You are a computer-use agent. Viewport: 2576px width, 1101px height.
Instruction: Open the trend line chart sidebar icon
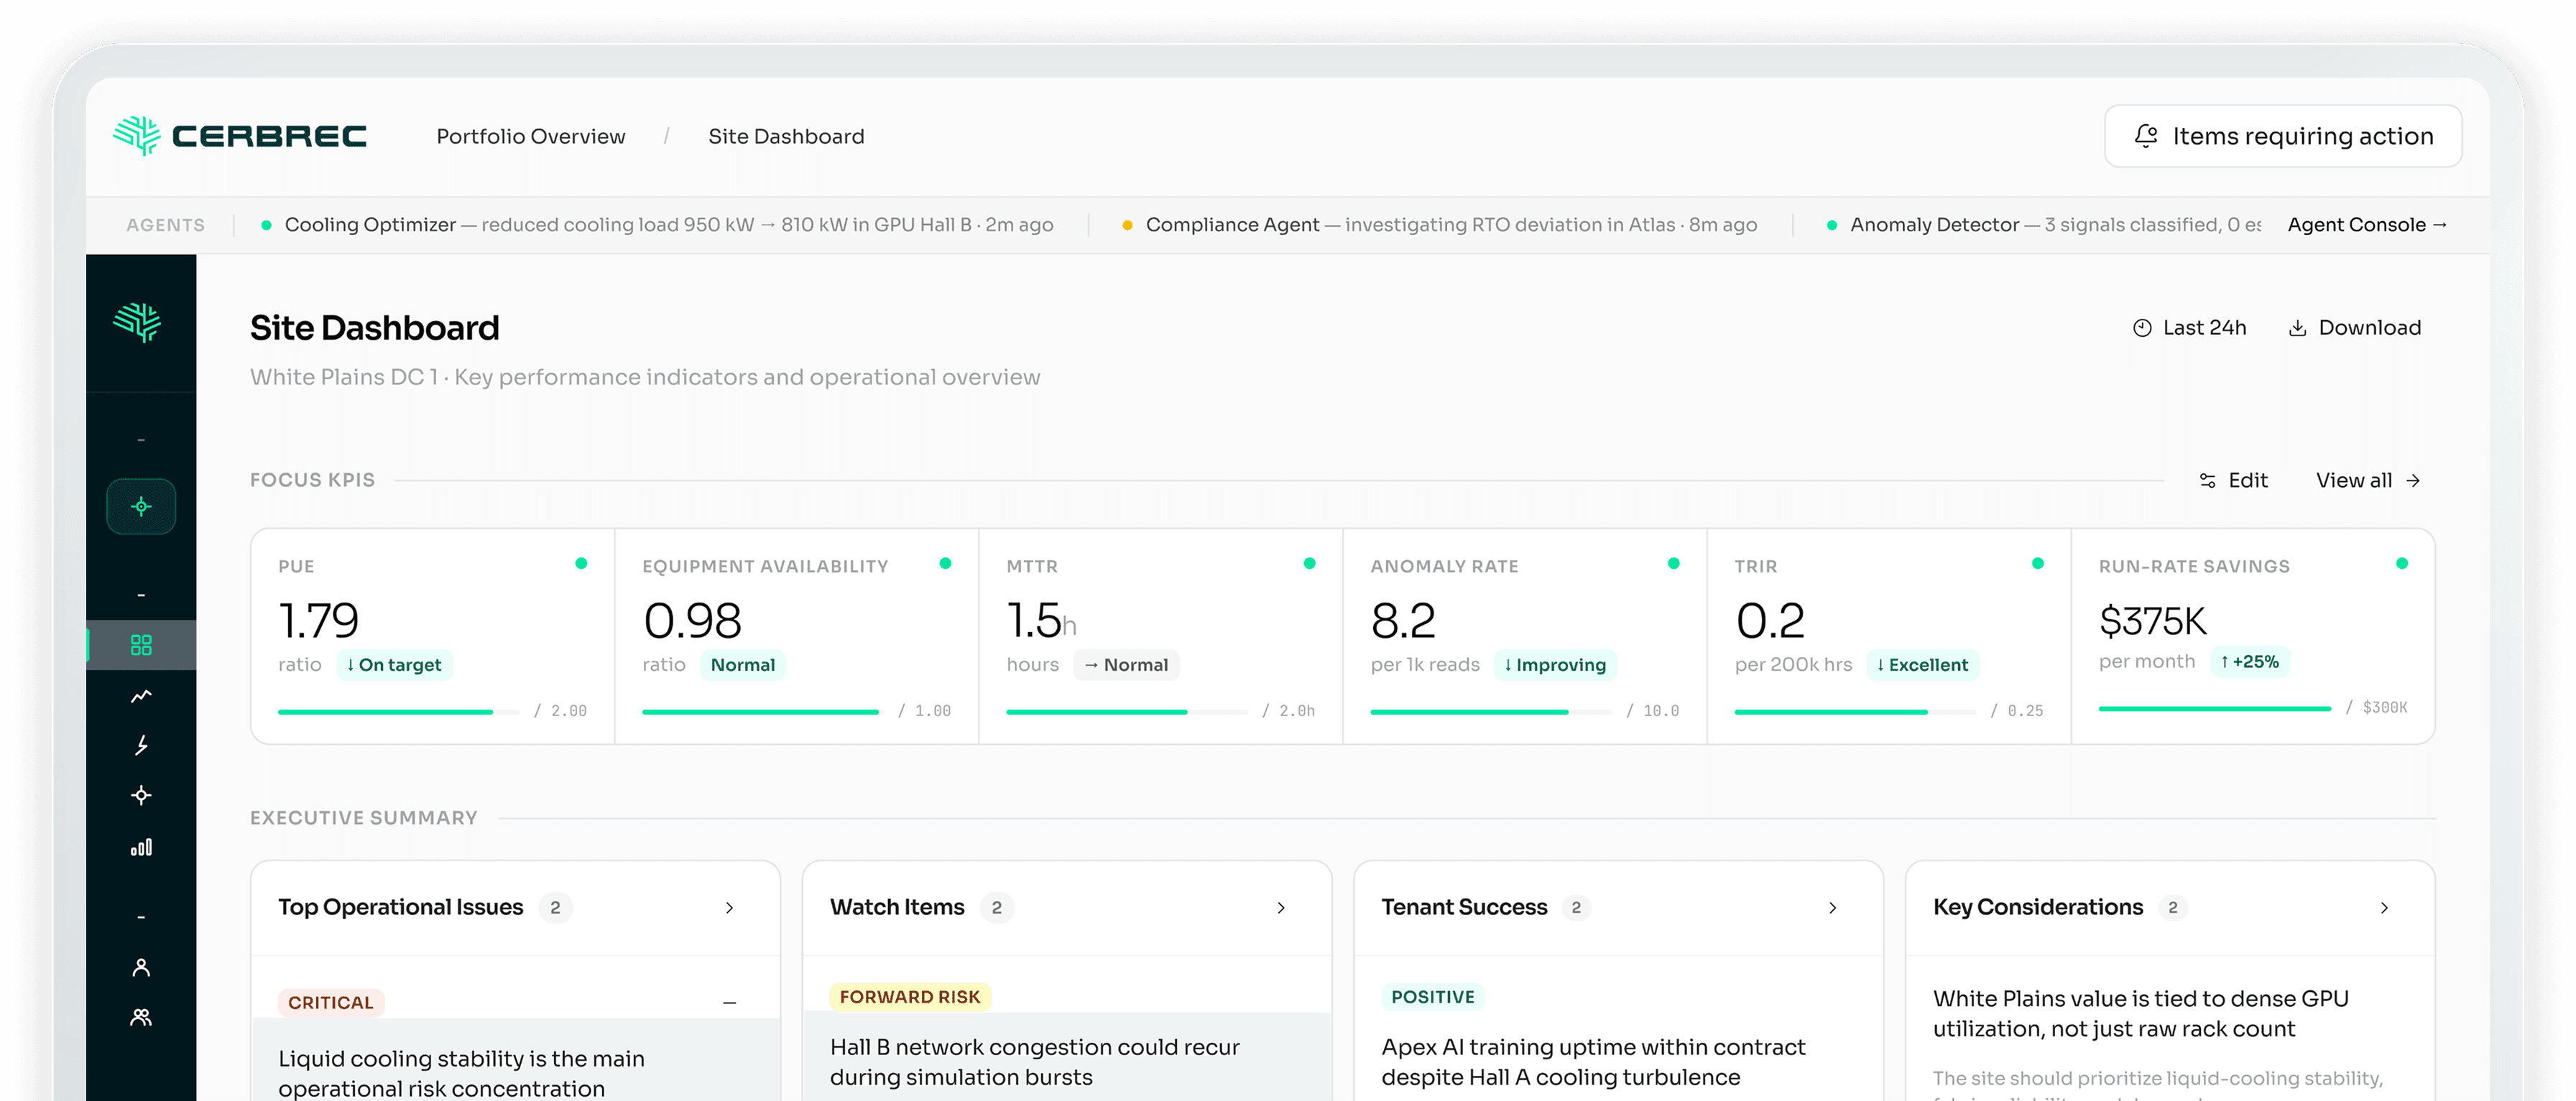(141, 695)
